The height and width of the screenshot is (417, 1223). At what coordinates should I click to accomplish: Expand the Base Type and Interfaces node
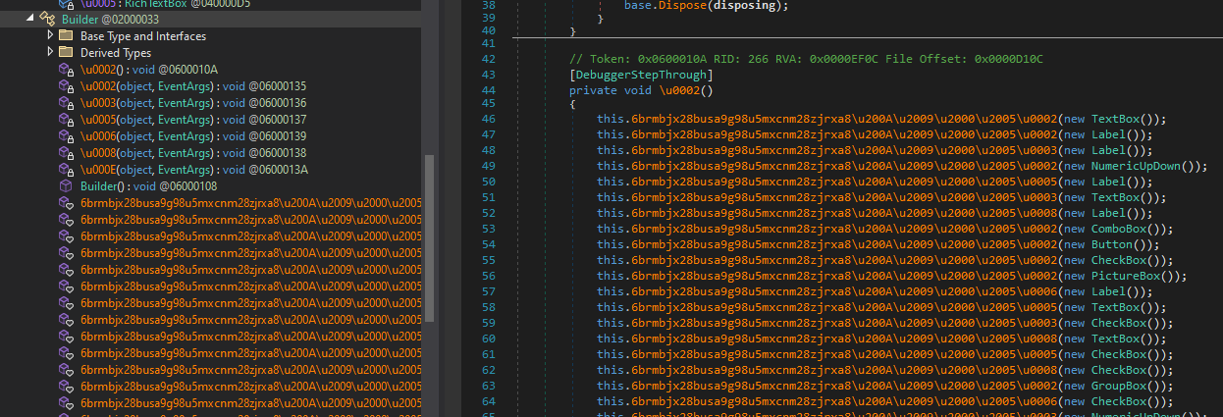[50, 36]
